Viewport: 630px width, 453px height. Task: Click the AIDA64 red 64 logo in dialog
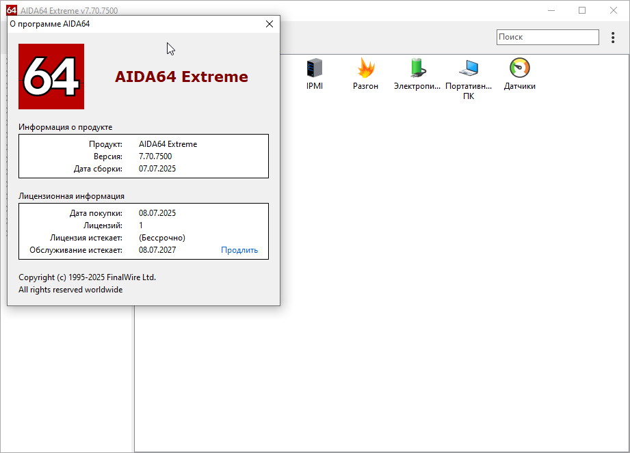[51, 77]
